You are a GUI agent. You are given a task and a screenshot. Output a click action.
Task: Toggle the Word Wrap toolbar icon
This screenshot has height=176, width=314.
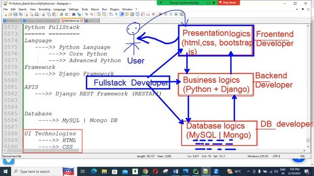click(x=111, y=14)
